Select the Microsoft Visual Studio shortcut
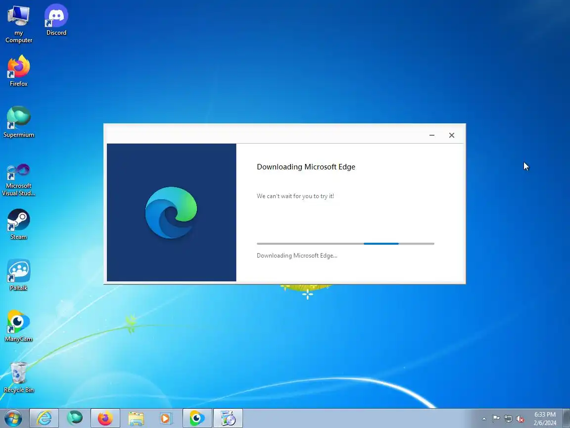This screenshot has height=428, width=570. click(x=18, y=180)
